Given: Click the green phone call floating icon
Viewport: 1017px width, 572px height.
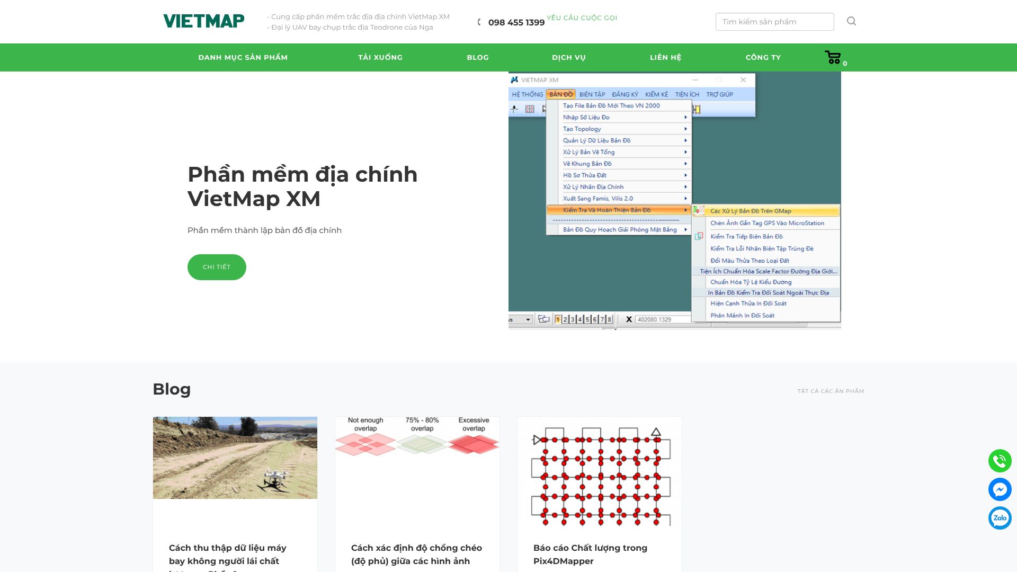Looking at the screenshot, I should (1000, 461).
